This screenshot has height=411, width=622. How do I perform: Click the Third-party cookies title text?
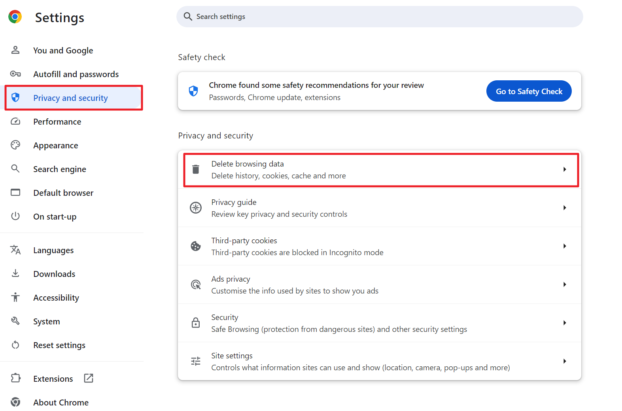pos(244,241)
